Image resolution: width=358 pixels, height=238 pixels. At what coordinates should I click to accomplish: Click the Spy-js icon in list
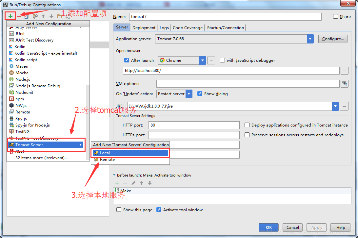pyautogui.click(x=11, y=119)
